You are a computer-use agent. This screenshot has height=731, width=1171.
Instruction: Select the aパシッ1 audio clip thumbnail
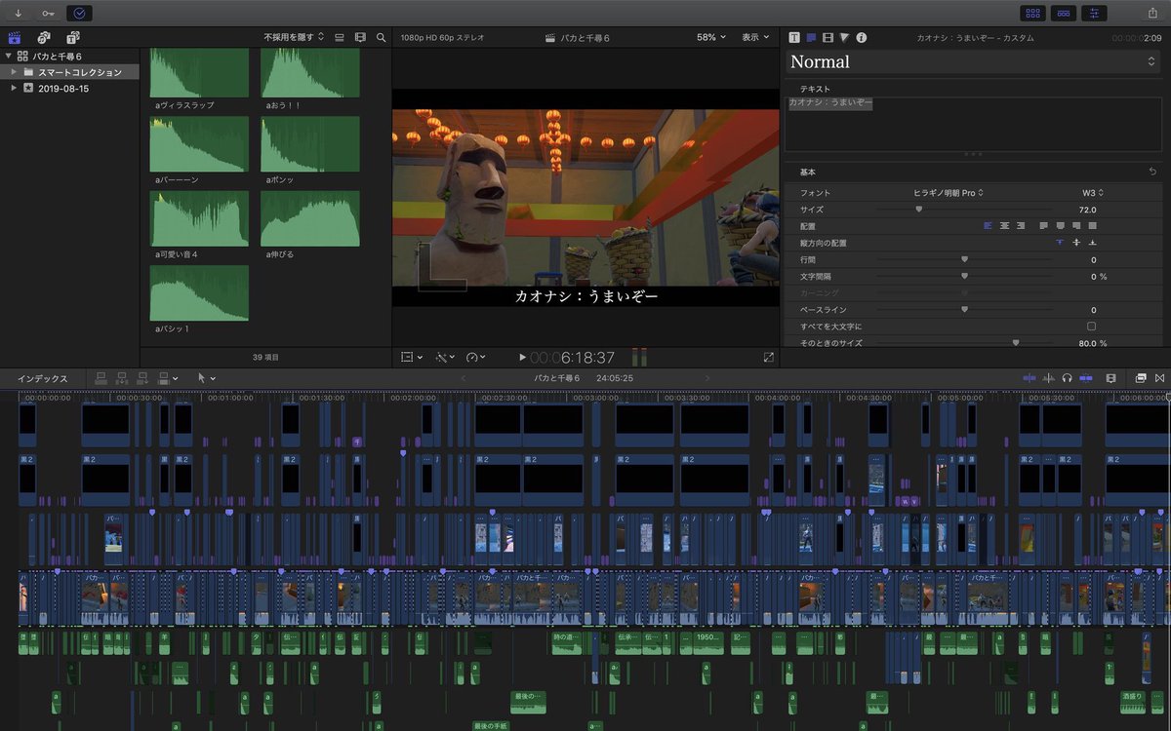(x=199, y=292)
